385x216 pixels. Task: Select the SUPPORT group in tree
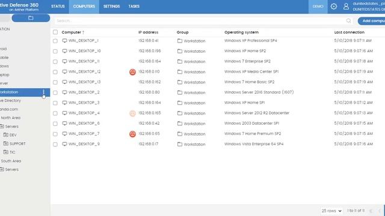[17, 143]
